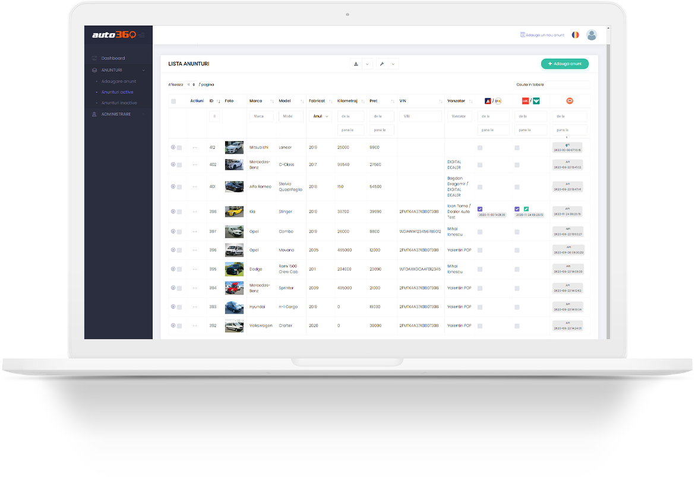Click API timestamp badge in Mitsubishi row
Screen dimensions: 695x477
coord(567,148)
